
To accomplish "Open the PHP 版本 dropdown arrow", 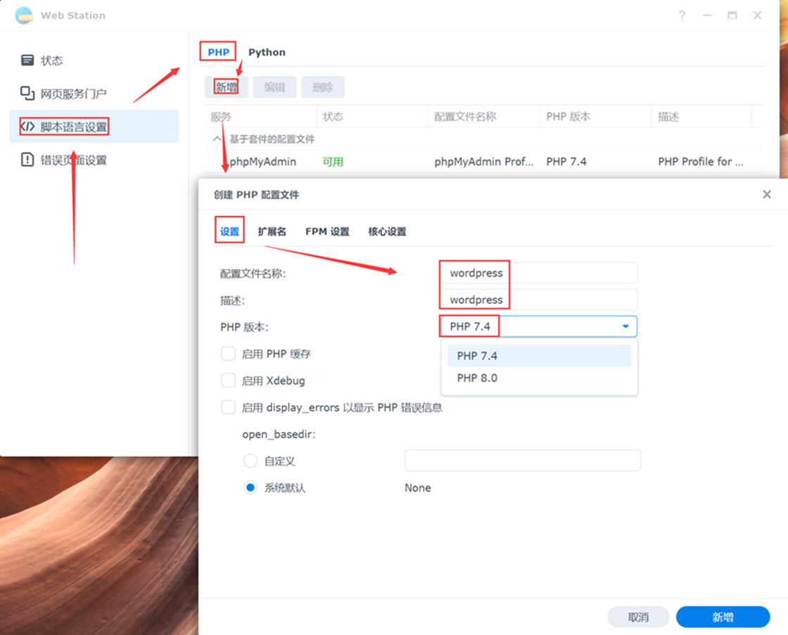I will tap(625, 326).
